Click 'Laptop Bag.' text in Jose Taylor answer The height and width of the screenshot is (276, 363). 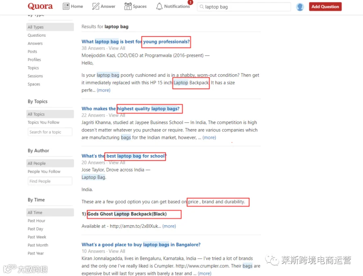pos(94,178)
